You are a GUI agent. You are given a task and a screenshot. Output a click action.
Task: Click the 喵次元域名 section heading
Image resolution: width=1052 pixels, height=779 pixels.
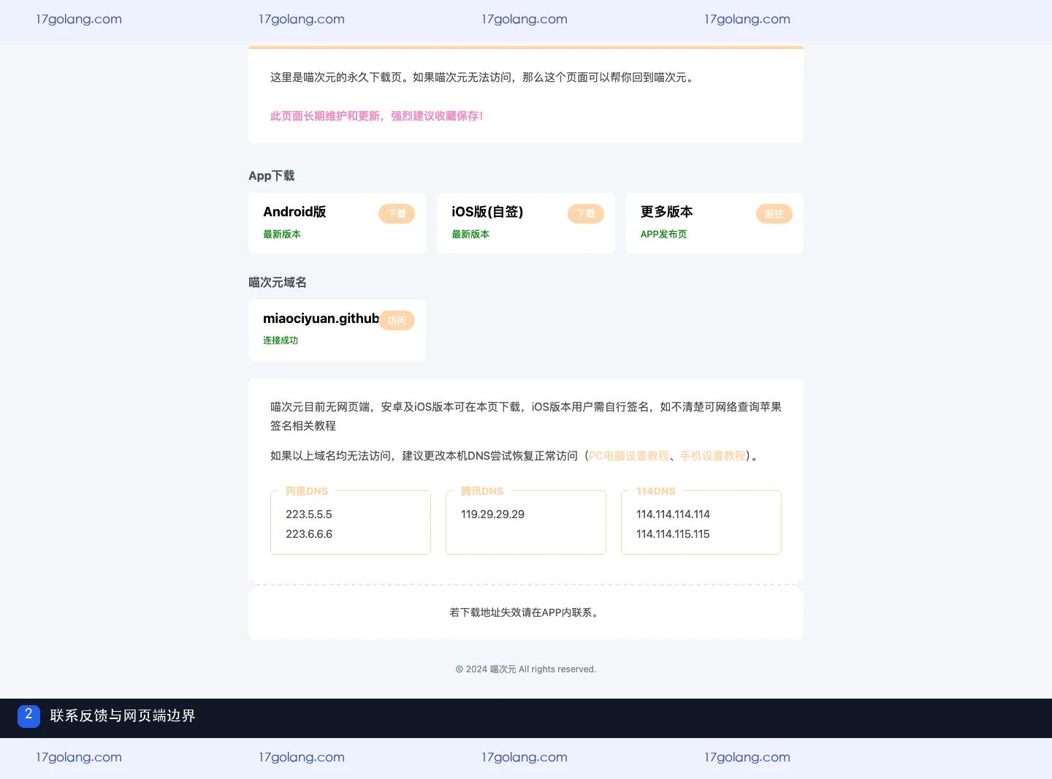pyautogui.click(x=278, y=282)
